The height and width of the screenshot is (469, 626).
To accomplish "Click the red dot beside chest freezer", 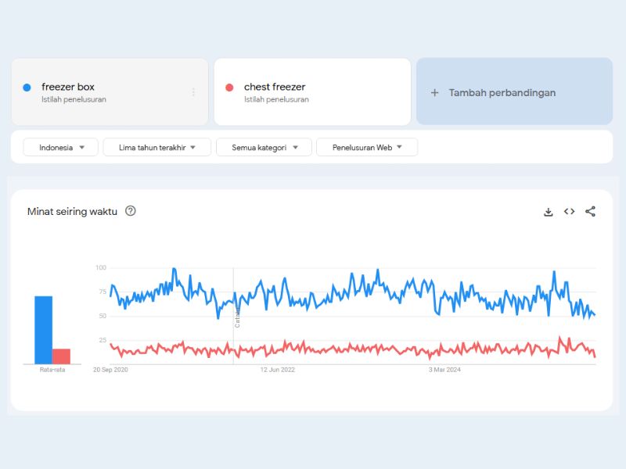I will (229, 88).
